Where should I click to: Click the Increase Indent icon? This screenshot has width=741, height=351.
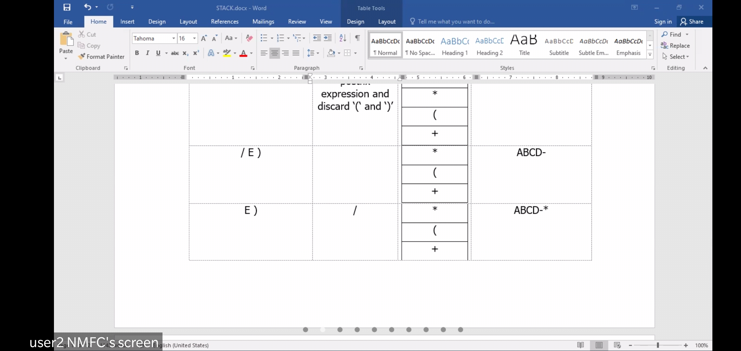click(328, 38)
